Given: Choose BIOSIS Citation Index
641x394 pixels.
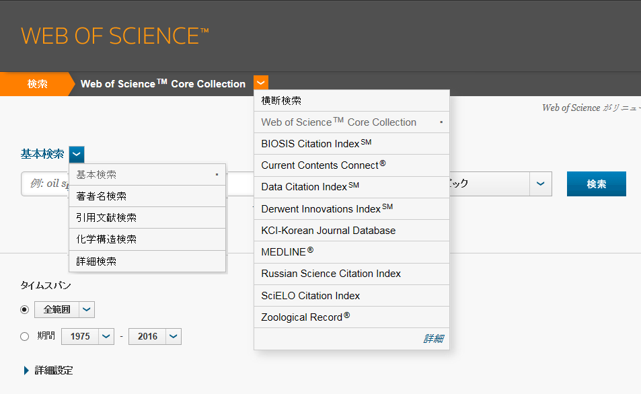Looking at the screenshot, I should (x=352, y=144).
